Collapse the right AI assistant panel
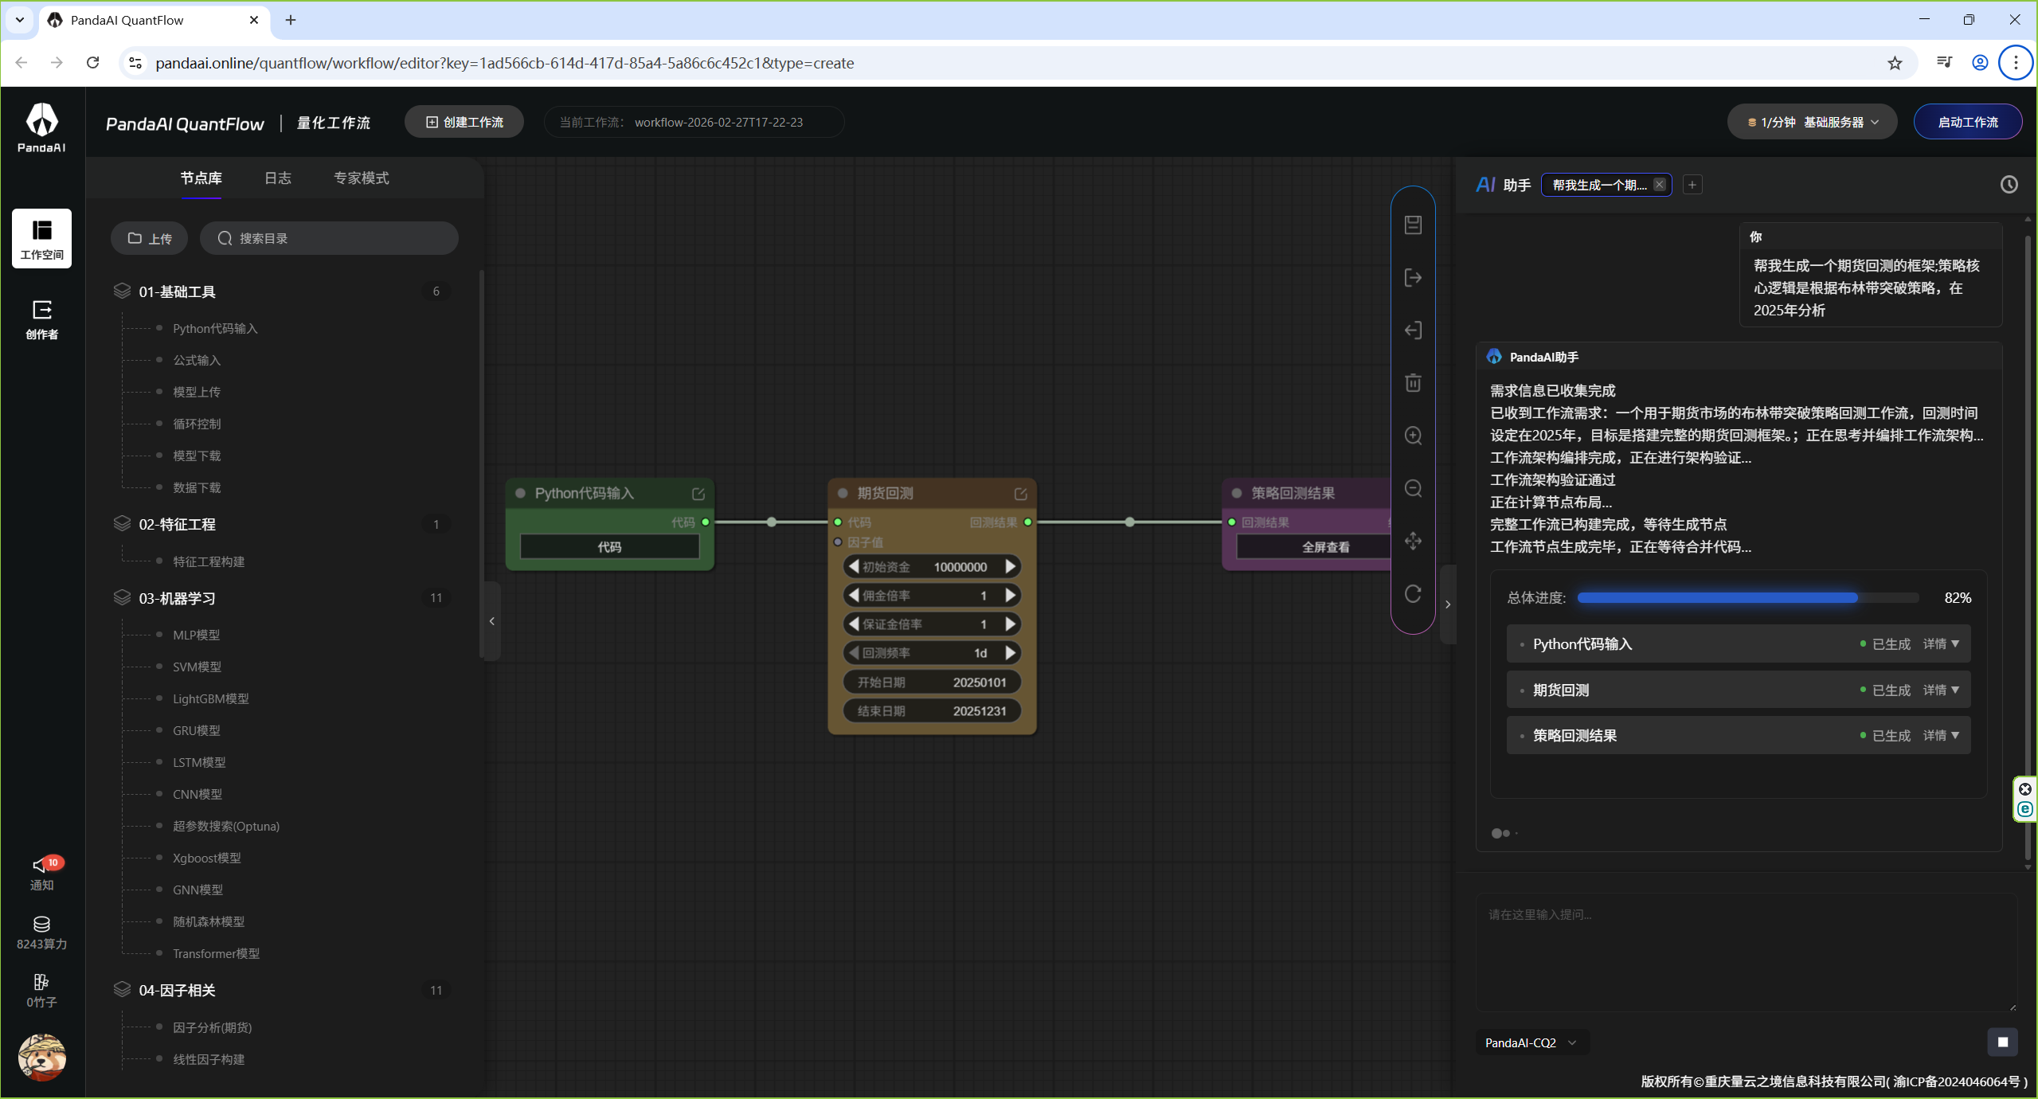The width and height of the screenshot is (2038, 1099). tap(1448, 604)
